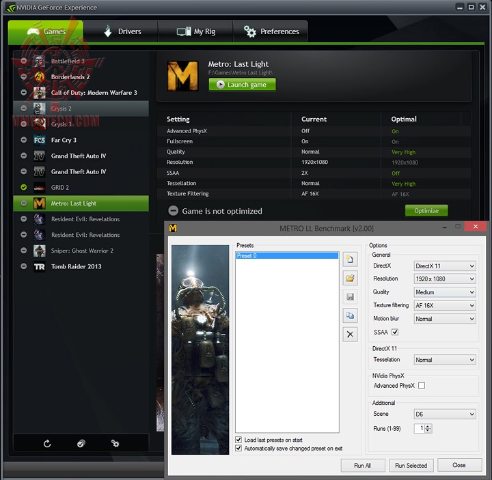Click the optimal Very High value for Quality
The height and width of the screenshot is (480, 492).
tap(404, 152)
